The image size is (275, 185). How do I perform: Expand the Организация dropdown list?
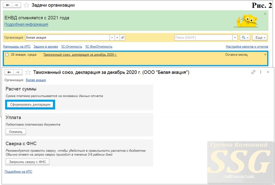point(112,37)
